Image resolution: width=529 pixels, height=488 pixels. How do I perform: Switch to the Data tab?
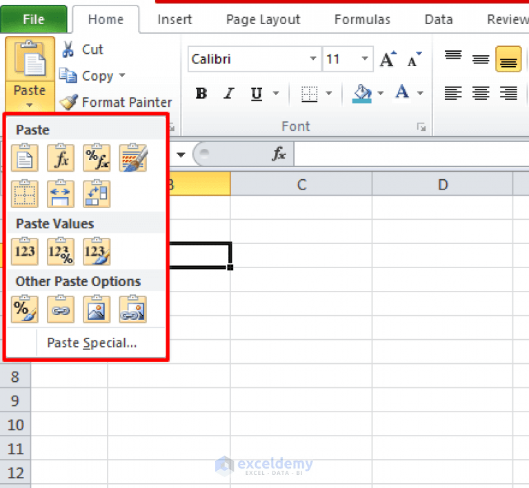tap(438, 19)
